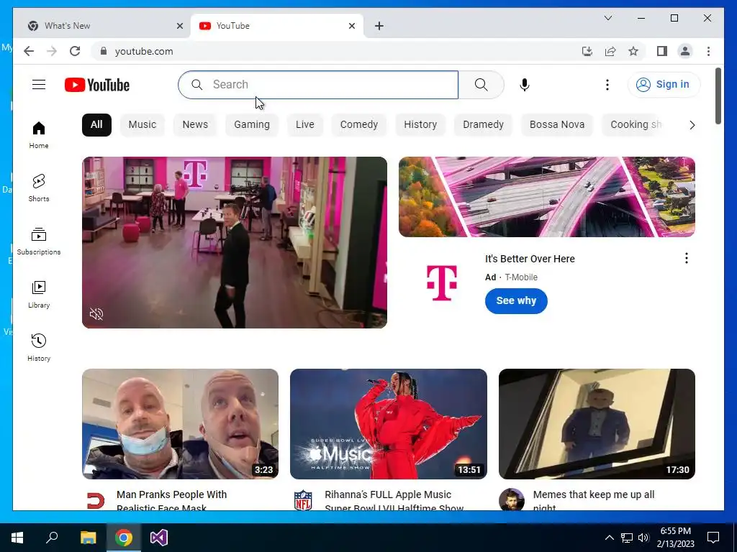Select the Music filter chip
The height and width of the screenshot is (552, 737).
click(x=142, y=125)
